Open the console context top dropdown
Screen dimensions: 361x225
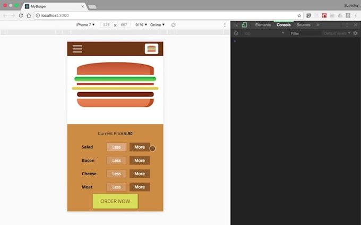tap(264, 33)
